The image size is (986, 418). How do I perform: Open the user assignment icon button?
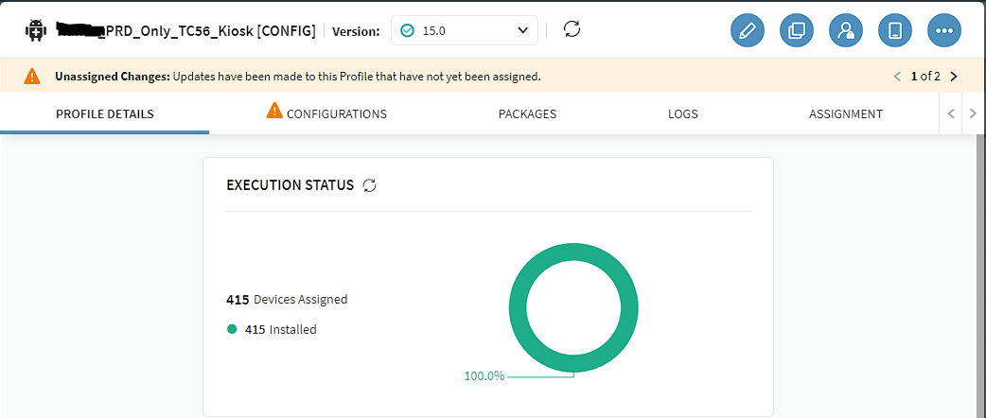(x=846, y=30)
